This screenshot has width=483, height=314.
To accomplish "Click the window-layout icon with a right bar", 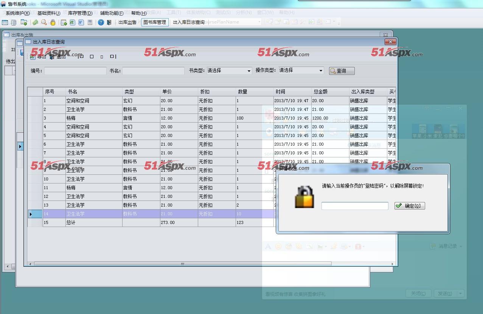I will tap(113, 57).
